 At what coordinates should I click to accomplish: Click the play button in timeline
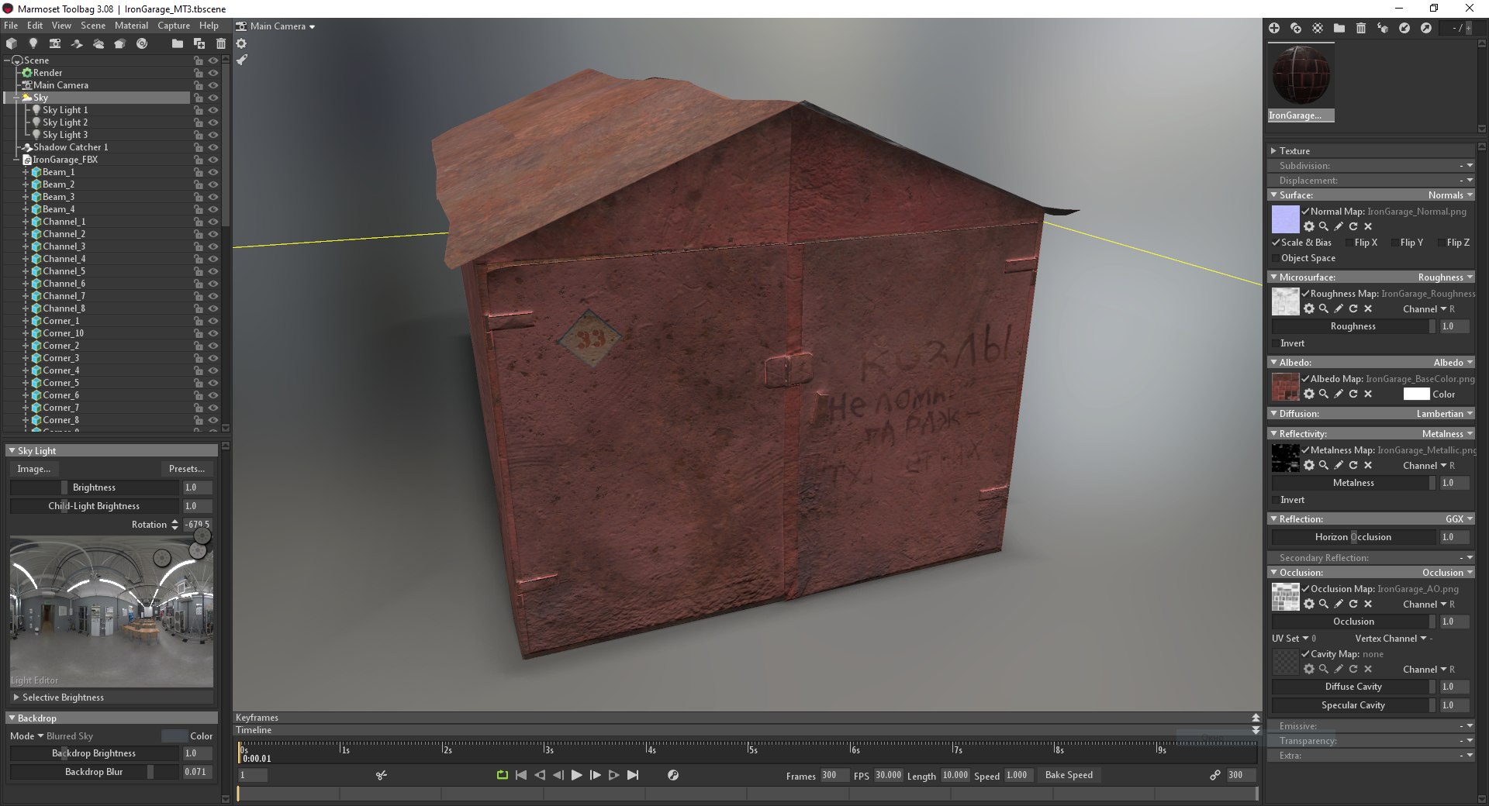coord(576,775)
